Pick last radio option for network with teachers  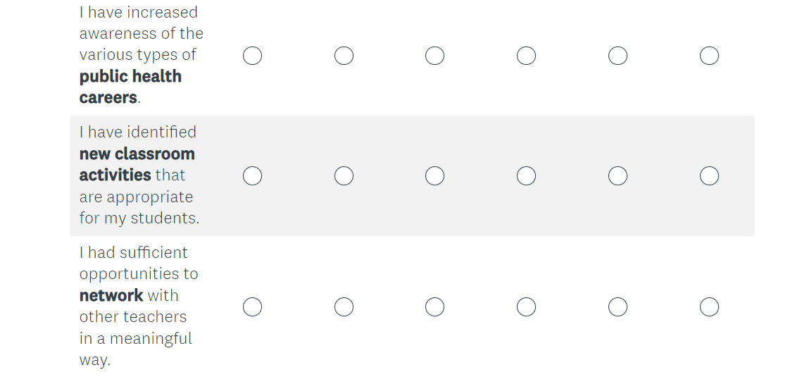click(x=709, y=307)
